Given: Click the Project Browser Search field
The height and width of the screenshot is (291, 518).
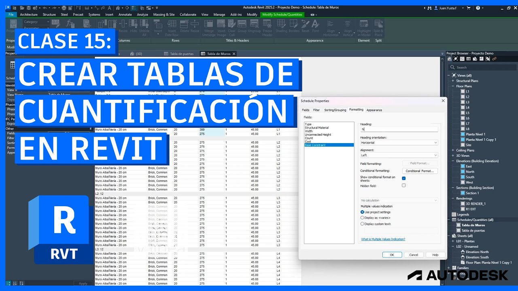Looking at the screenshot, I should tap(482, 67).
